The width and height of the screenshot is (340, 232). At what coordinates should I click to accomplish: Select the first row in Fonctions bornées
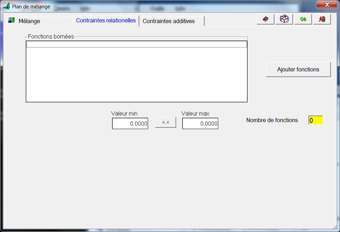click(136, 44)
